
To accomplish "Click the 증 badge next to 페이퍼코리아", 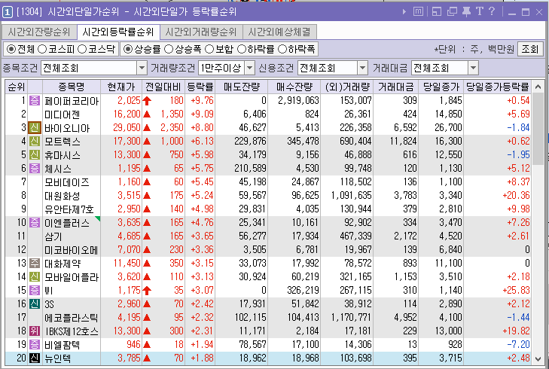I will pos(35,100).
